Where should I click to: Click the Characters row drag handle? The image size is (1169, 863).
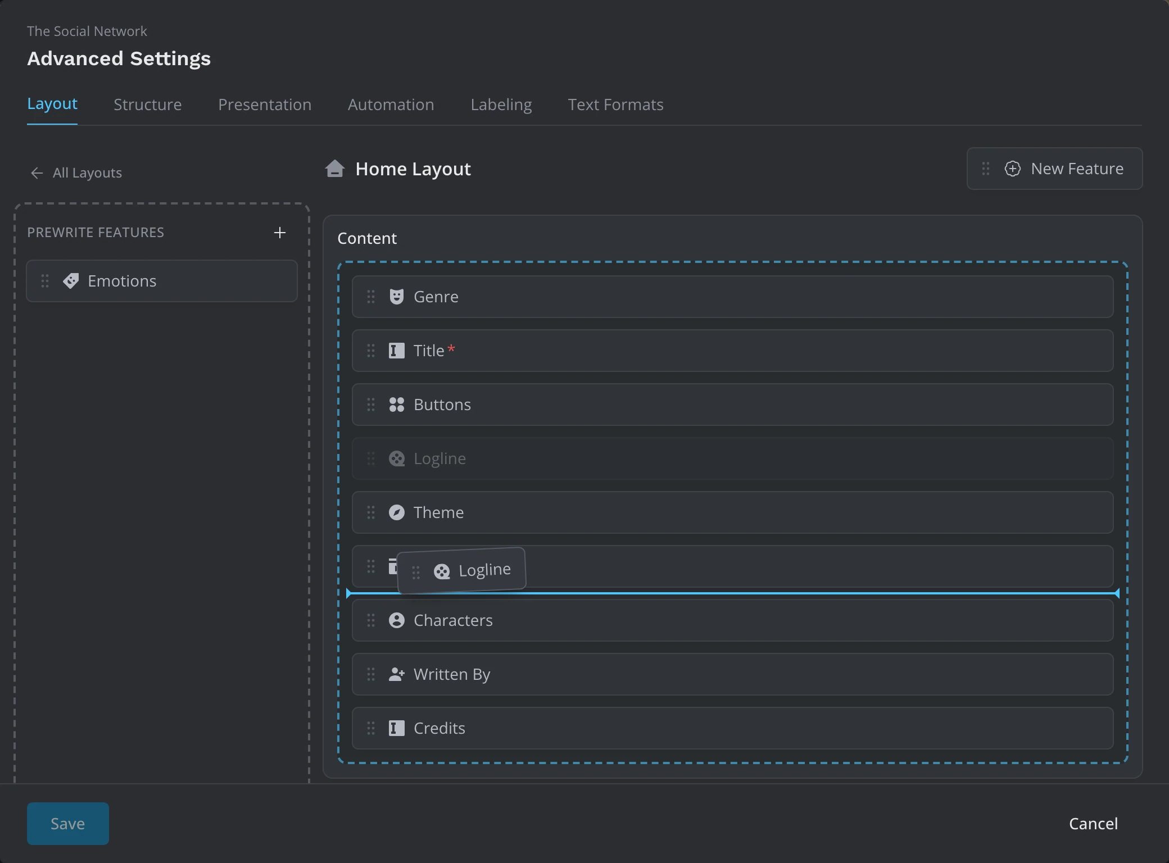click(x=371, y=620)
